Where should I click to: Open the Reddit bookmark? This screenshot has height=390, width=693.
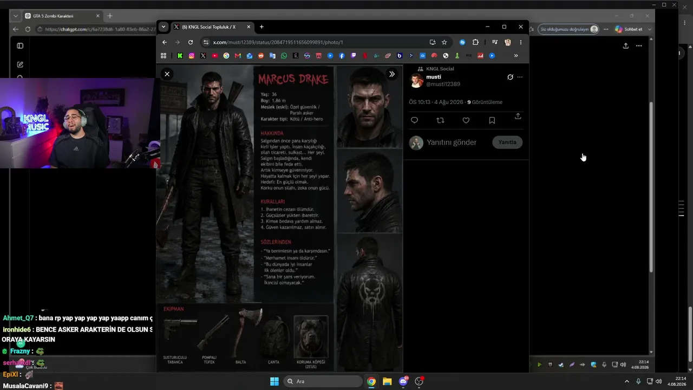click(261, 56)
